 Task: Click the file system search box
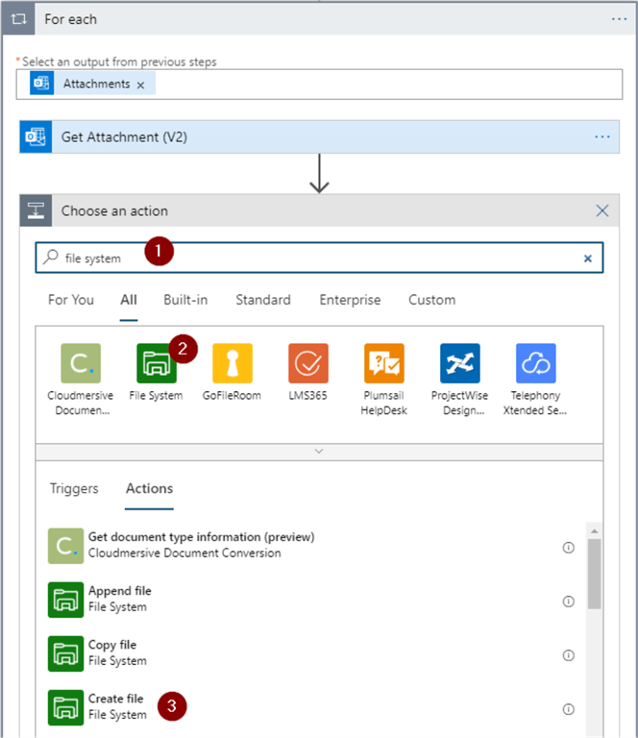[x=317, y=258]
